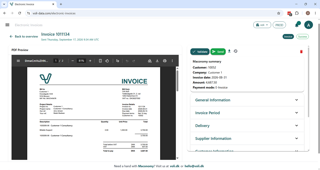This screenshot has width=320, height=170.
Task: Click the PDF page number field
Action: click(x=56, y=61)
